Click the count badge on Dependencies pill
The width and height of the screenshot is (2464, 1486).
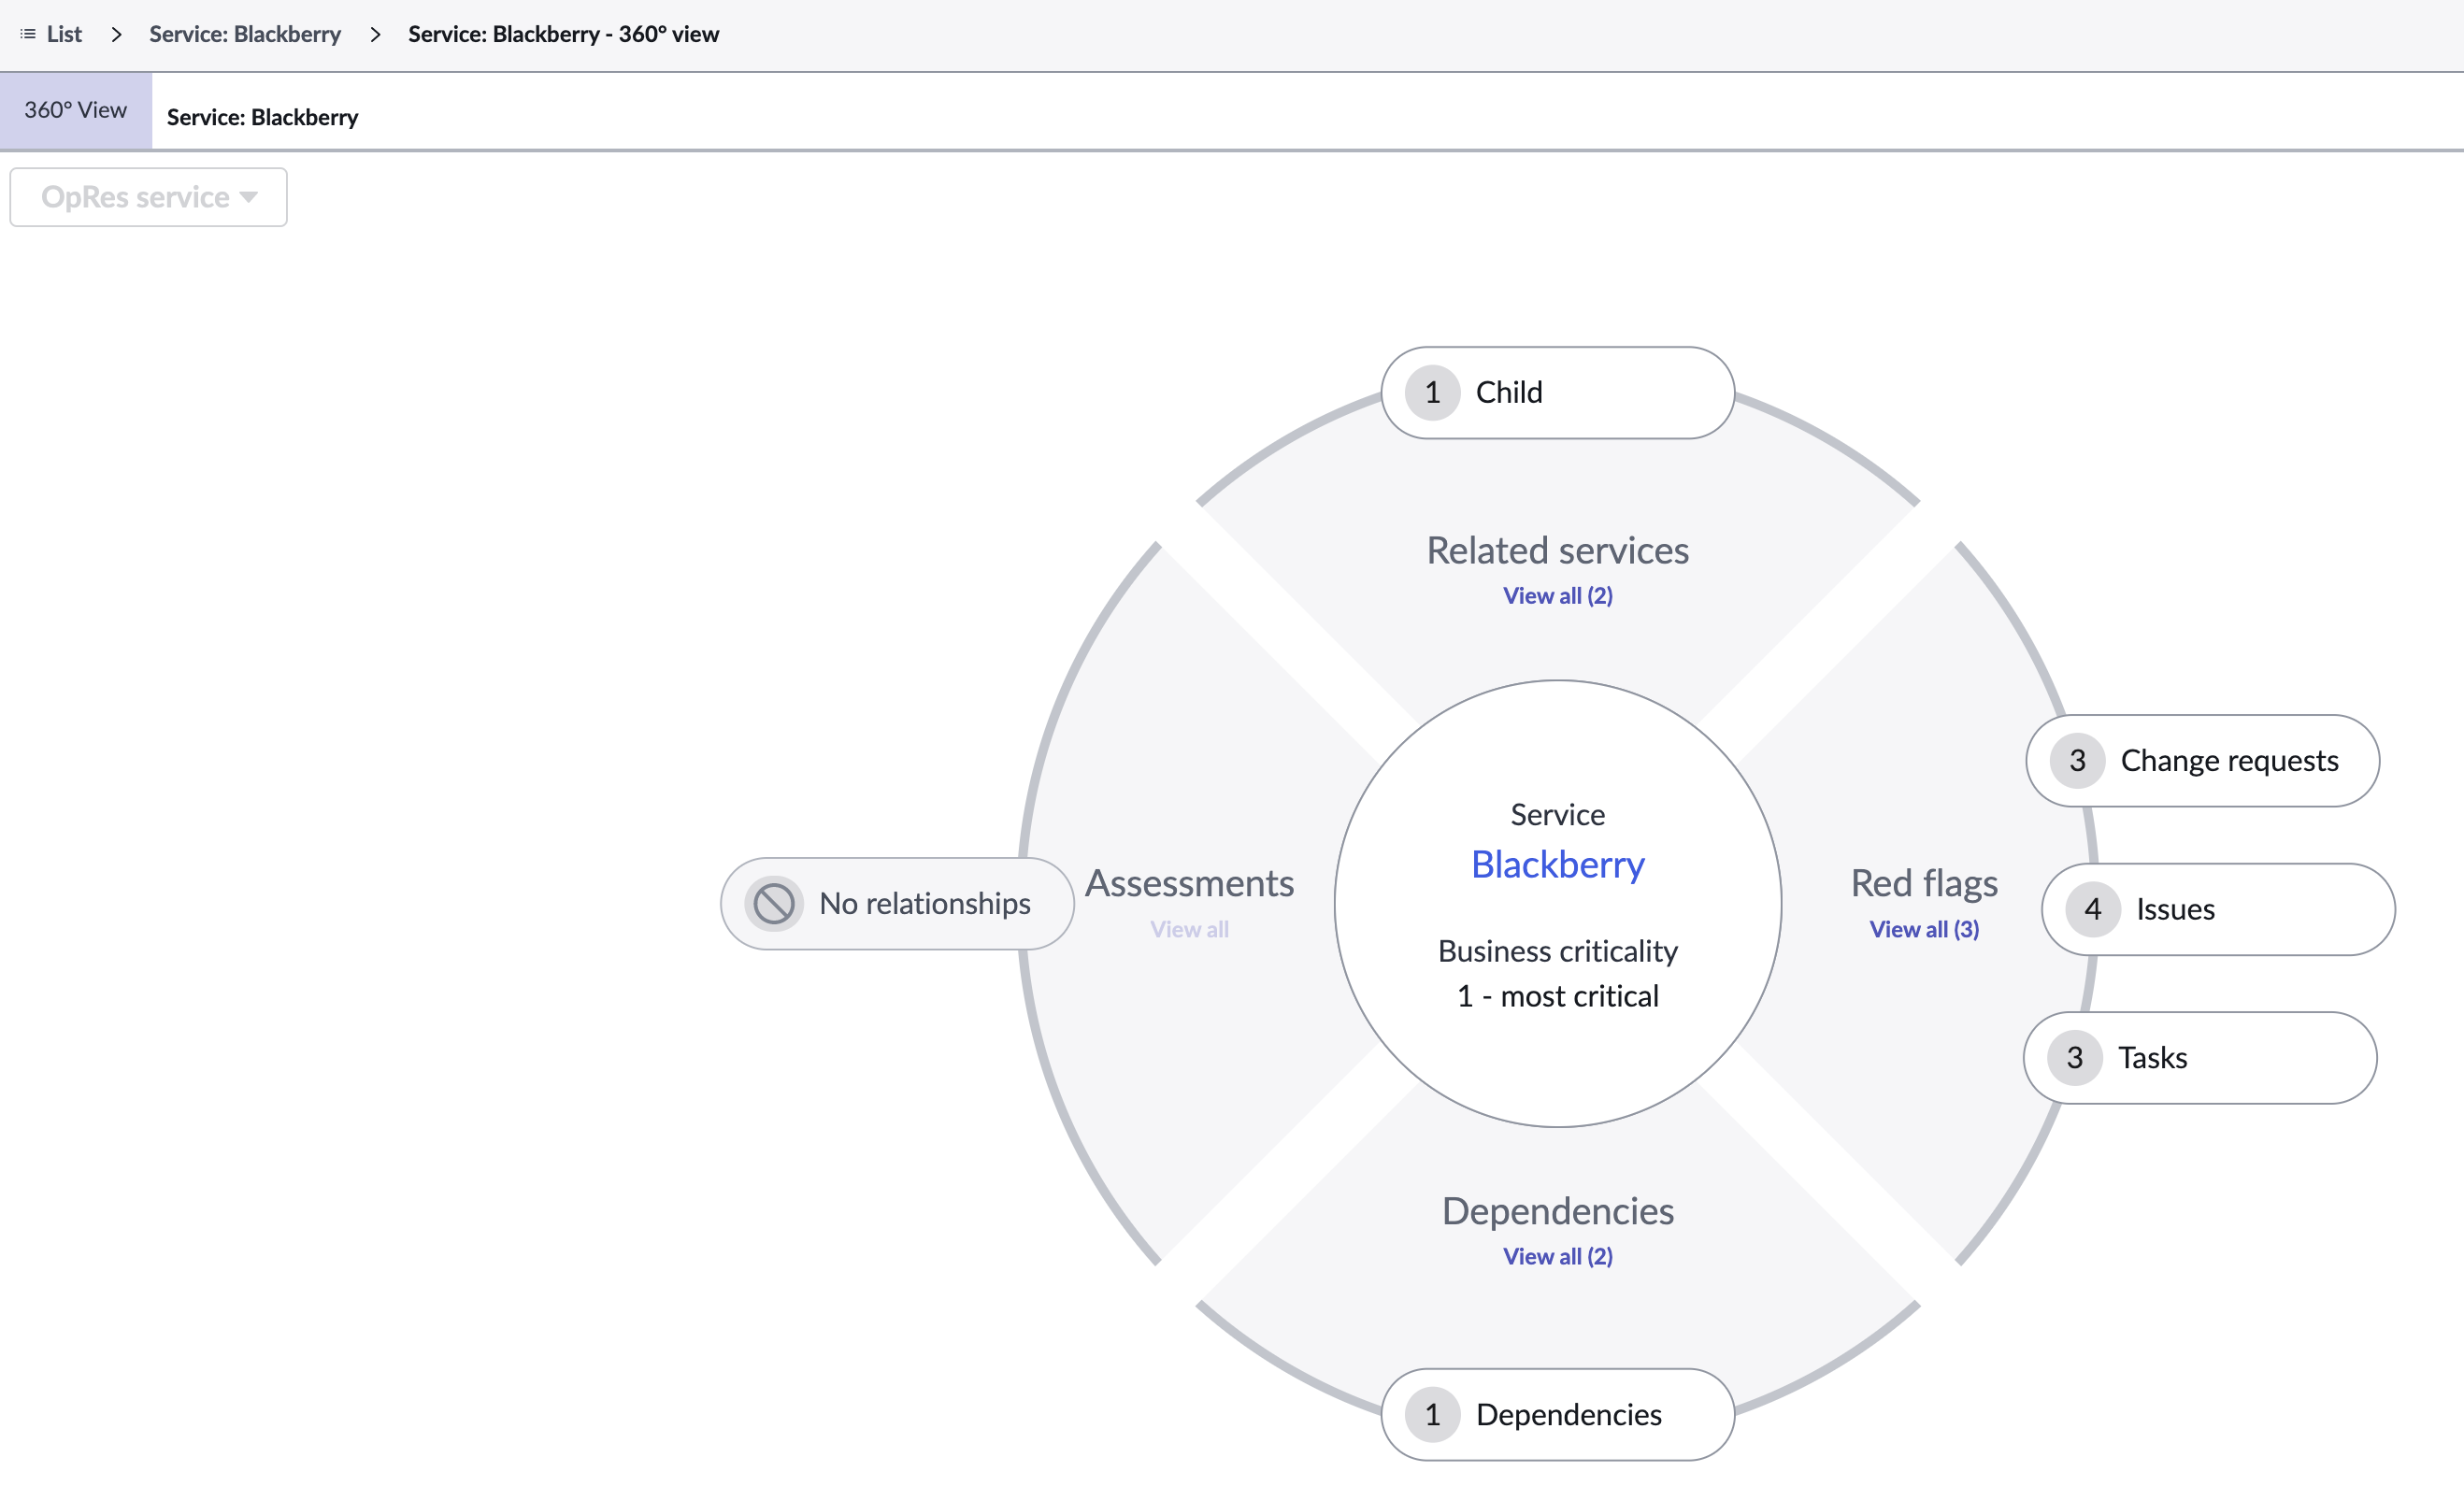pyautogui.click(x=1432, y=1415)
